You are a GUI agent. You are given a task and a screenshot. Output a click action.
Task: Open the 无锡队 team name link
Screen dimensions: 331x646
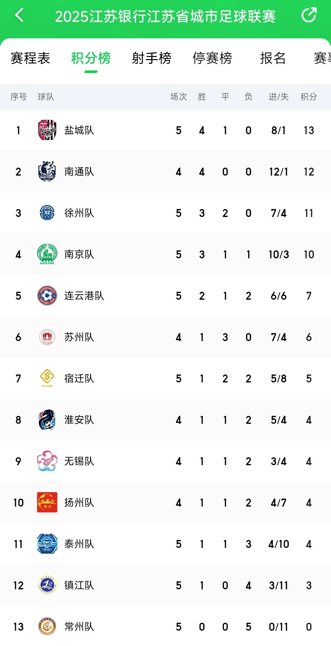79,461
